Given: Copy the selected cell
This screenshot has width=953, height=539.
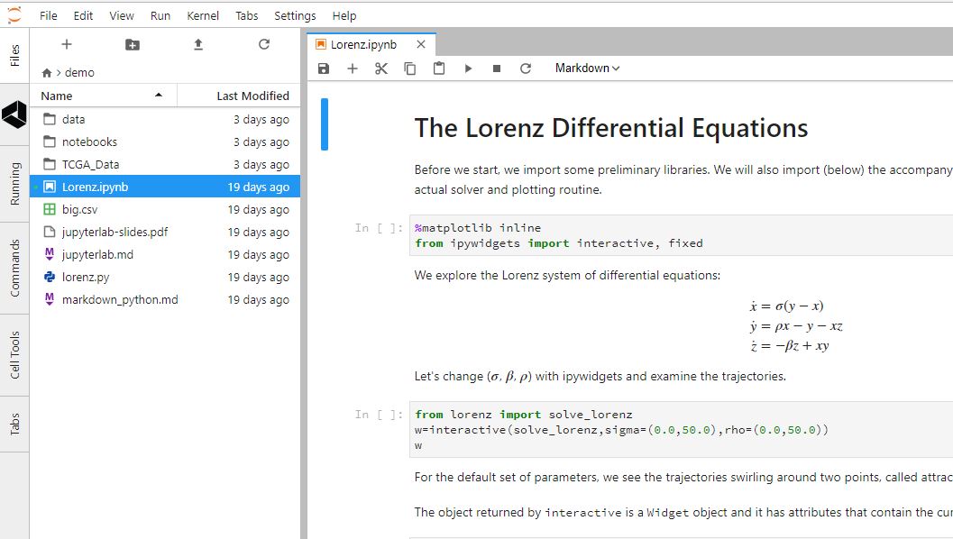Looking at the screenshot, I should pos(410,68).
